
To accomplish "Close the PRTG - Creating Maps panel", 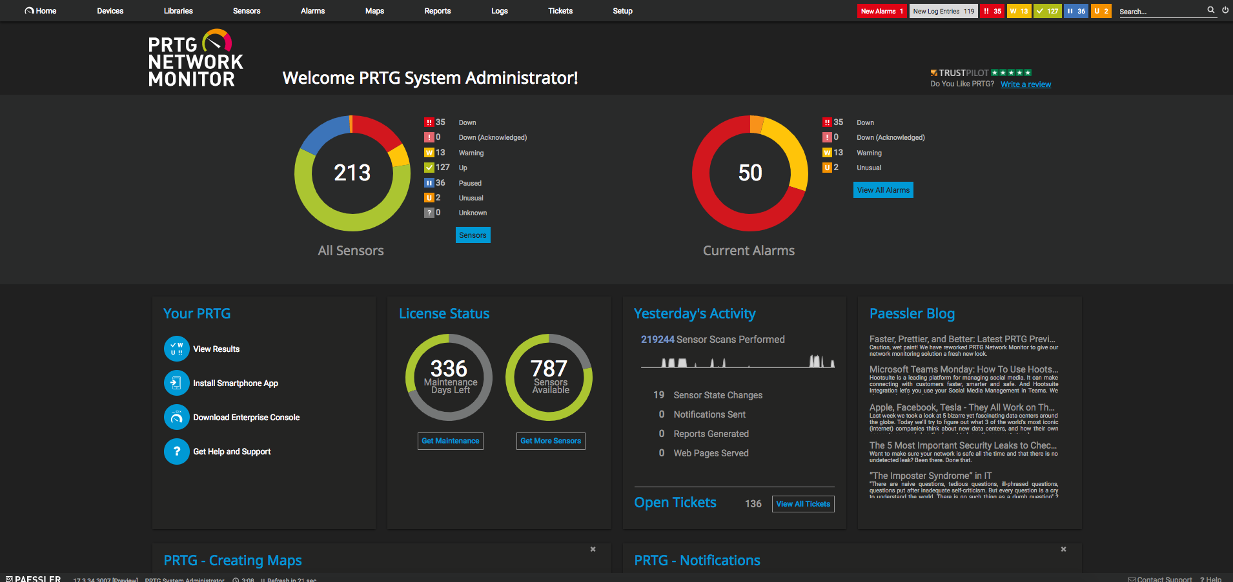I will coord(593,549).
